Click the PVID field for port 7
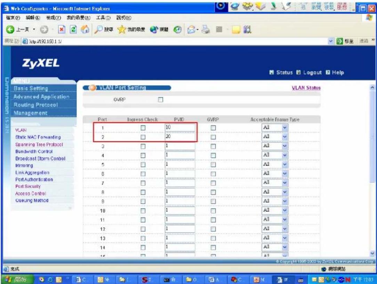 click(x=180, y=183)
